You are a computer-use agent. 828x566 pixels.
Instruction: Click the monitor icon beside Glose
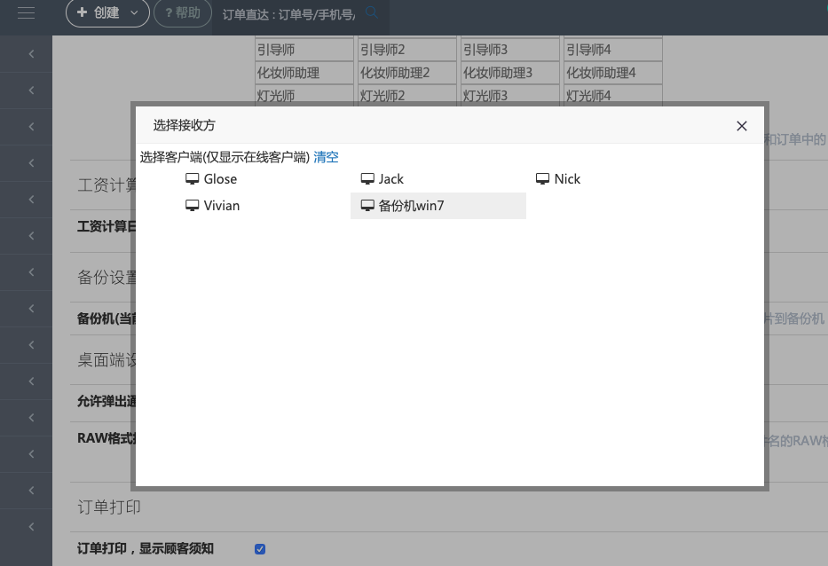192,179
